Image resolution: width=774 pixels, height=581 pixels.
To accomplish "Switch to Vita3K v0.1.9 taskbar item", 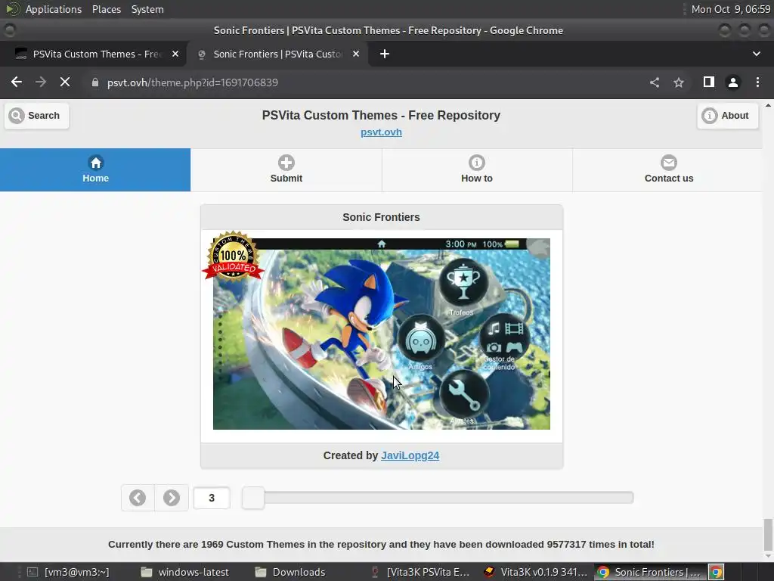I will [x=536, y=572].
